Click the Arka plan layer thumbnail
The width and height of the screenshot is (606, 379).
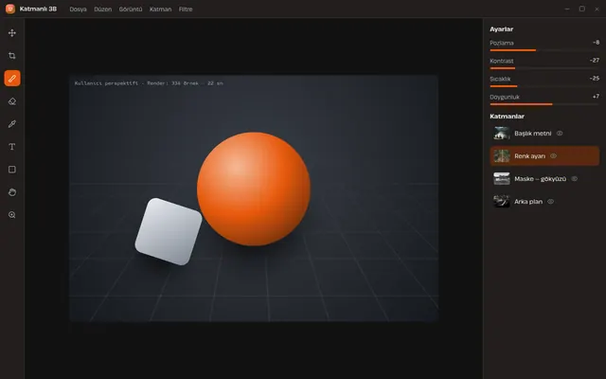[502, 202]
